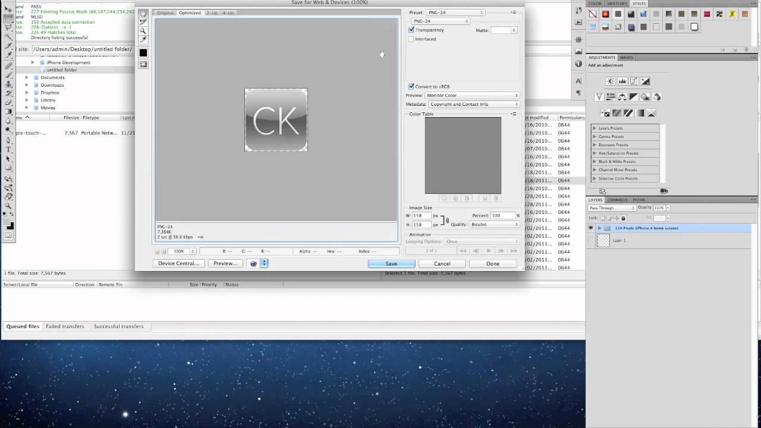
Task: Open the Quality Bicubic dropdown
Action: click(x=494, y=224)
